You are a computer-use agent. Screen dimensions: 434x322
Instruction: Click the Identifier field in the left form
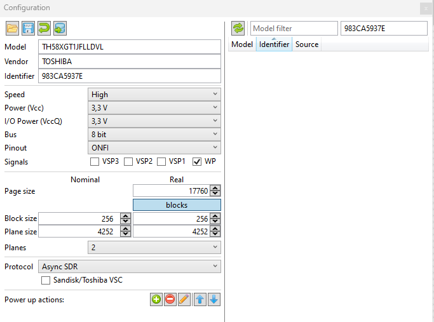click(130, 76)
